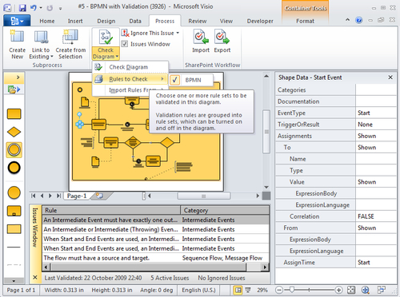Image resolution: width=400 pixels, height=297 pixels.
Task: Open the stencil icon in Shapes pane
Action: 14,89
